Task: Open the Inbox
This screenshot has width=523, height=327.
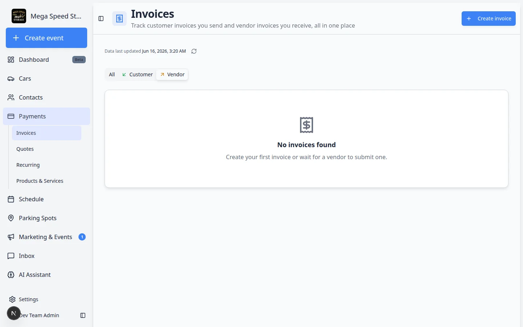Action: [46, 256]
